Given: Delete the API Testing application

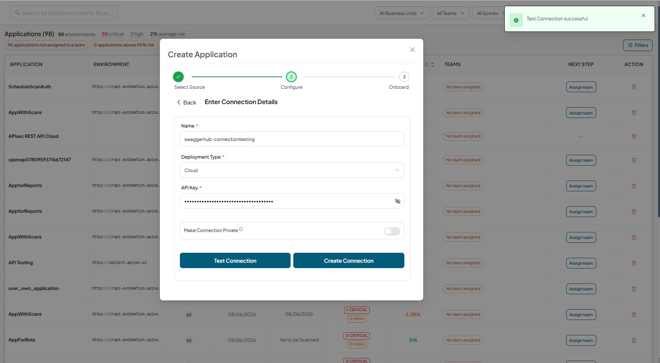Looking at the screenshot, I should [x=634, y=263].
